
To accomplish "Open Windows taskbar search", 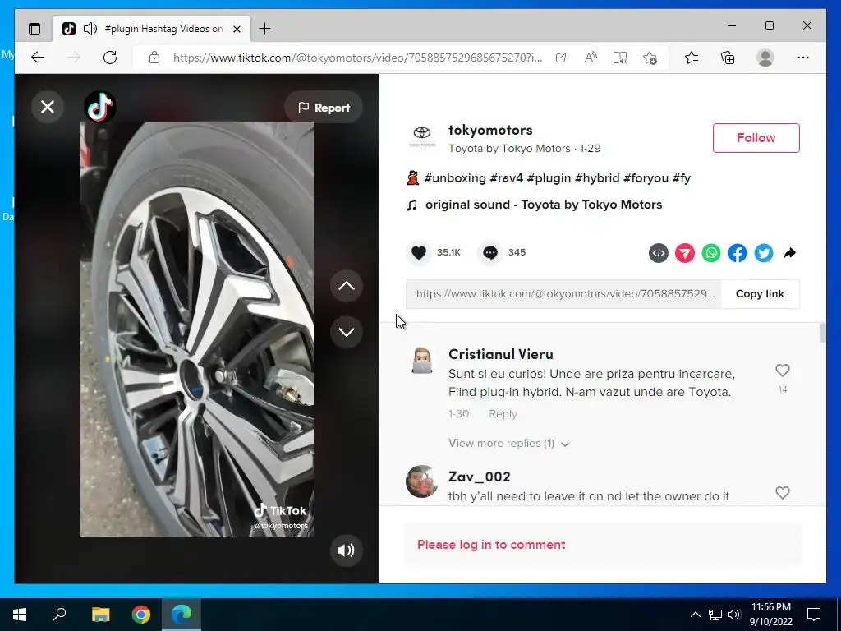I will tap(59, 615).
